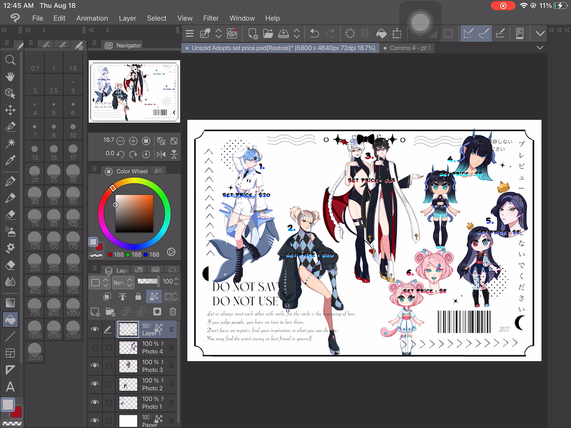Hide the Photo 3 layer
Screen dimensions: 571x428
(x=95, y=366)
